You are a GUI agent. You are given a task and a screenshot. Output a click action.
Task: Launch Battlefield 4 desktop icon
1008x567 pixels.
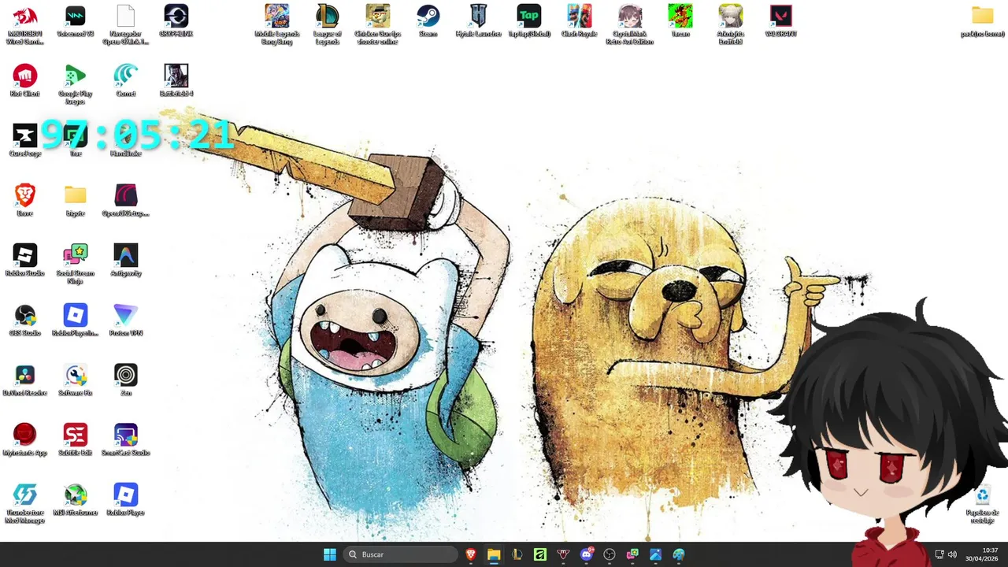tap(176, 82)
